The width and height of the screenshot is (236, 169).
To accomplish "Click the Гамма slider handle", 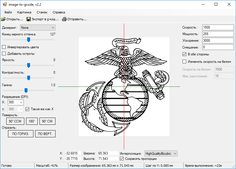I will [26, 90].
